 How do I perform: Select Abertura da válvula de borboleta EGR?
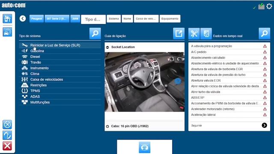(x=229, y=69)
